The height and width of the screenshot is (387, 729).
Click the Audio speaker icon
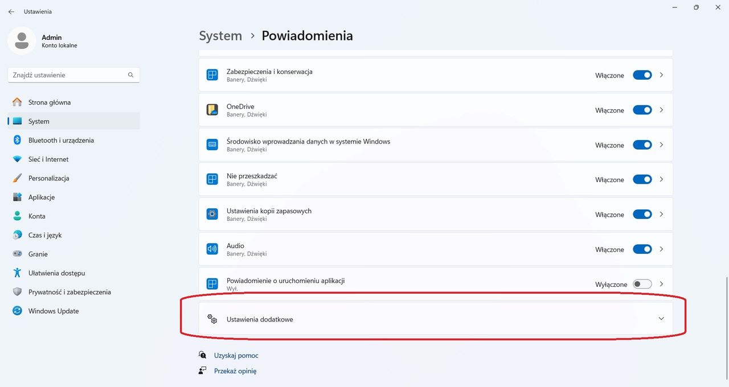(x=212, y=249)
